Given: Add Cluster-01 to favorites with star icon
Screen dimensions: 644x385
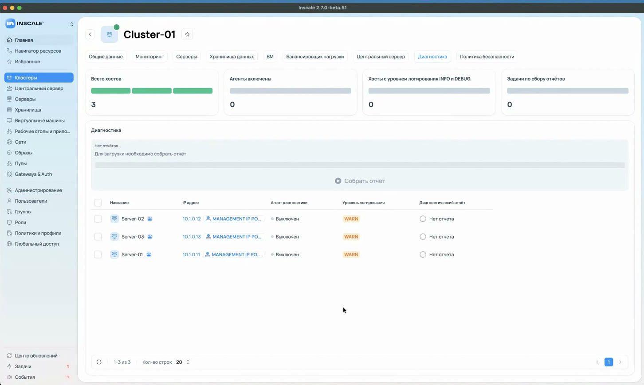Looking at the screenshot, I should click(x=187, y=35).
